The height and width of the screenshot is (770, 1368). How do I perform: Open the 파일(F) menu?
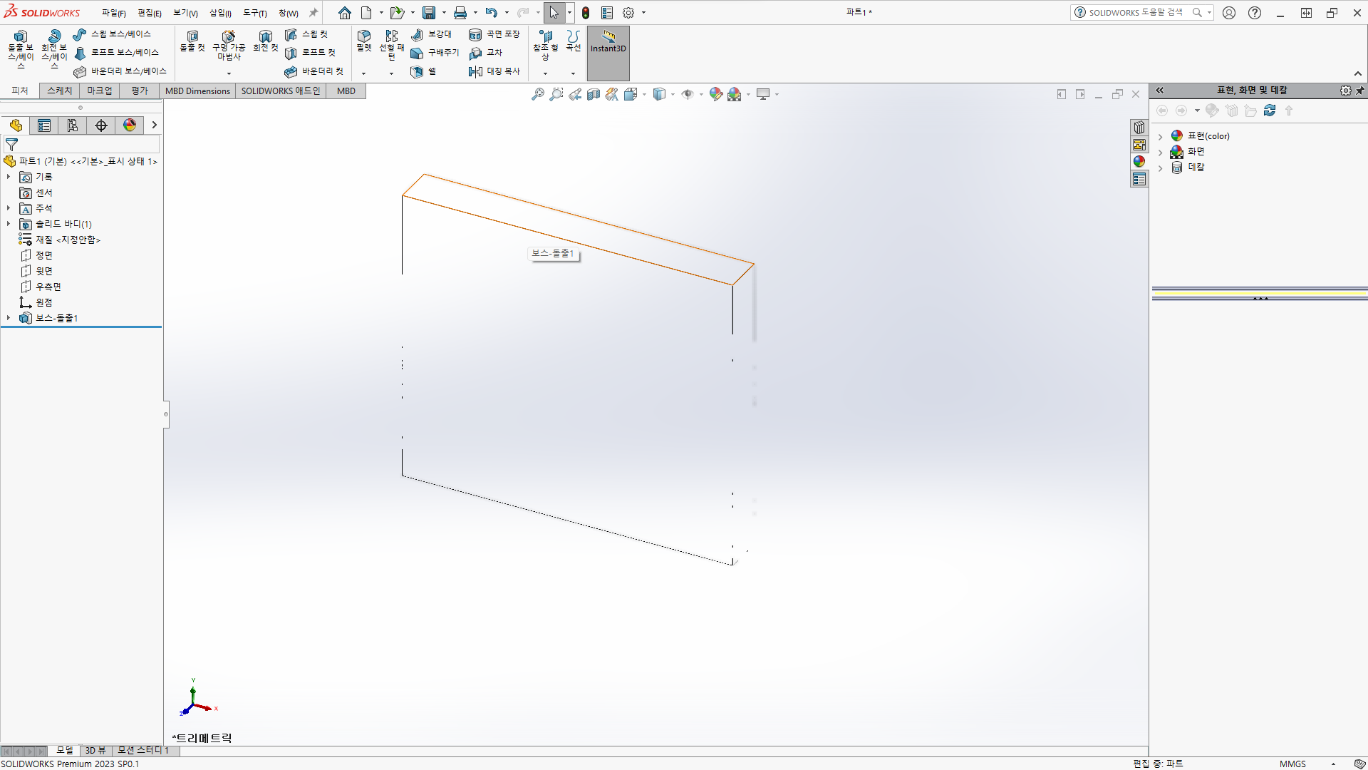pos(113,13)
